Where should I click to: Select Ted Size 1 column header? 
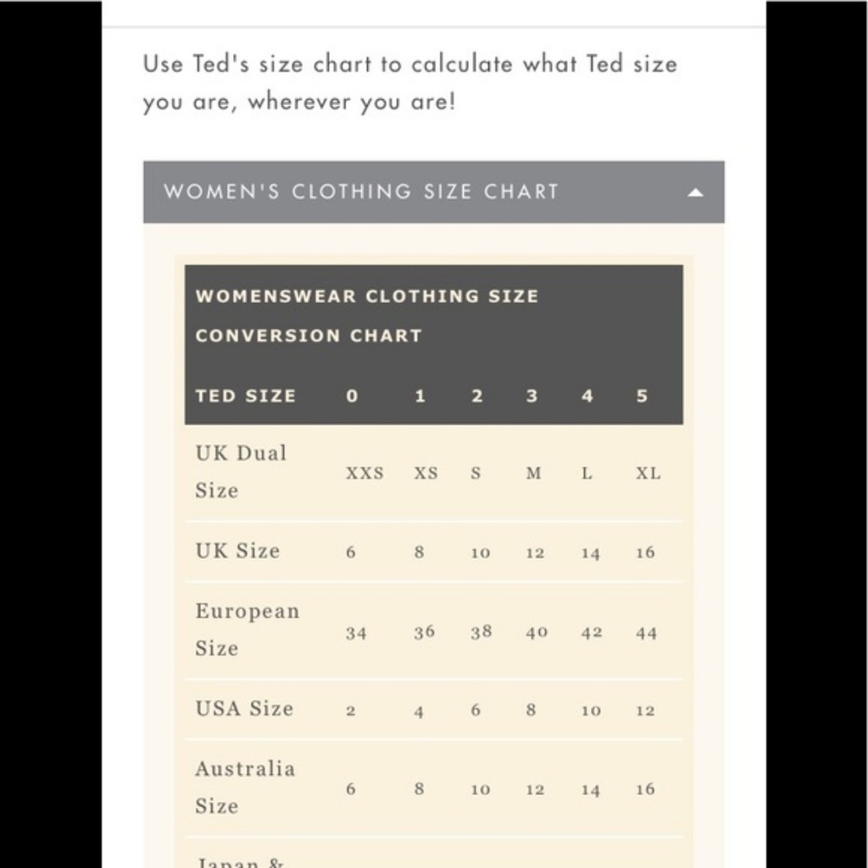coord(420,396)
